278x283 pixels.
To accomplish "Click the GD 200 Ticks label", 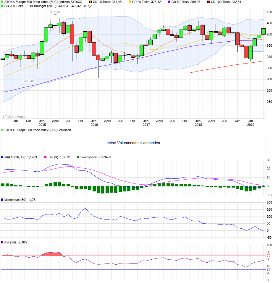I will 14,6.
